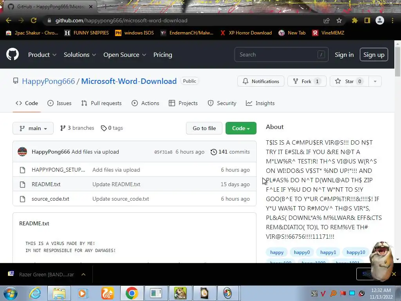The height and width of the screenshot is (301, 401).
Task: Open Windows Start orb
Action: coord(11,293)
